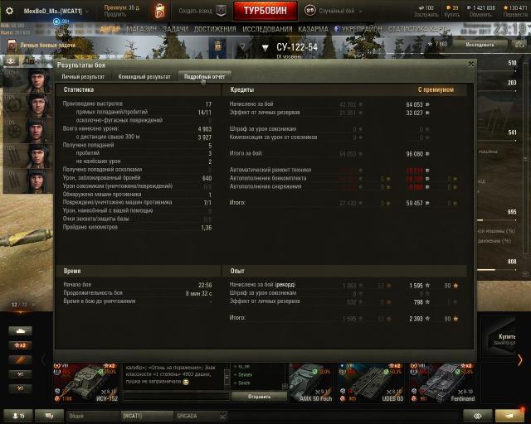Screen dimensions: 531x424
Task: Expand the account name WCAT1 dropdown
Action: [x=56, y=11]
